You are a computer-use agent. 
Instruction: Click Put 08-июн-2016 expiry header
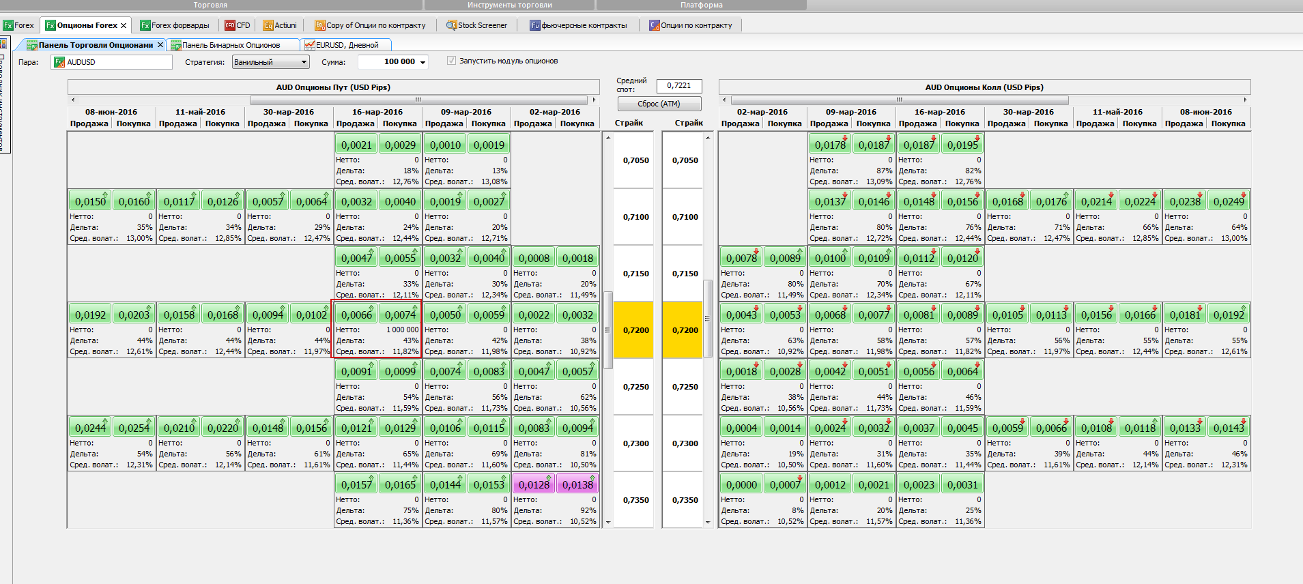(x=111, y=112)
